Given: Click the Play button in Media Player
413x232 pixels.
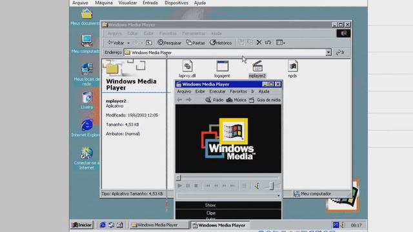Looking at the screenshot, I should (x=179, y=186).
